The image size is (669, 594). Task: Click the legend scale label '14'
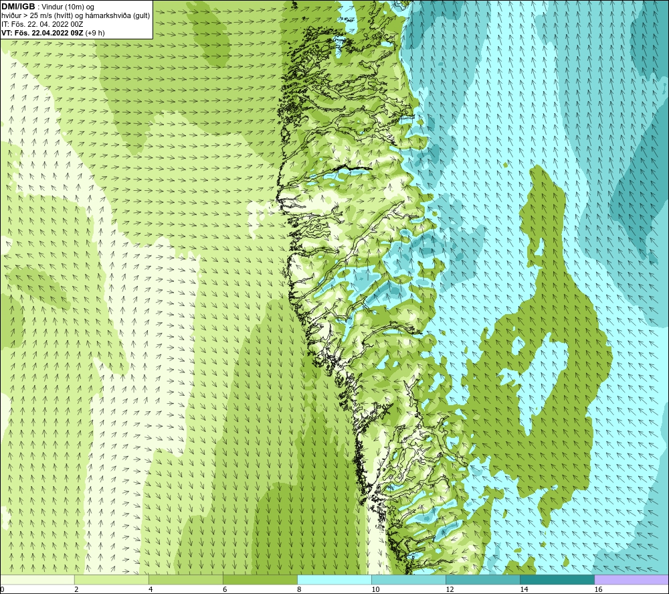click(x=524, y=590)
